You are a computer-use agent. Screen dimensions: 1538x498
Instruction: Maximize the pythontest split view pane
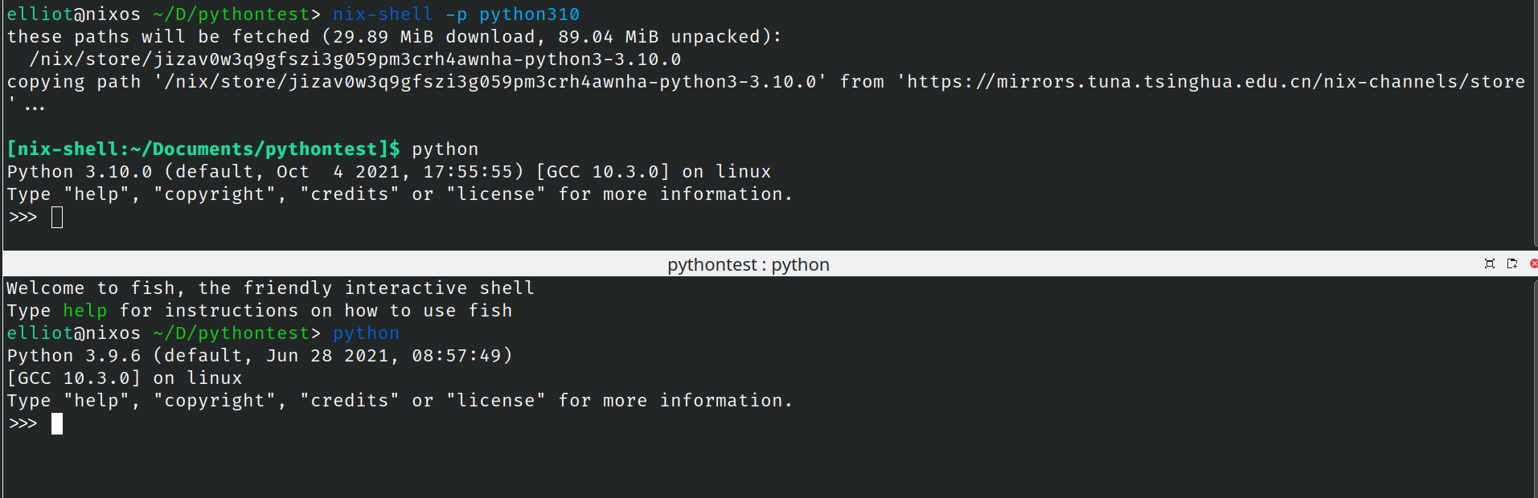pyautogui.click(x=1489, y=263)
